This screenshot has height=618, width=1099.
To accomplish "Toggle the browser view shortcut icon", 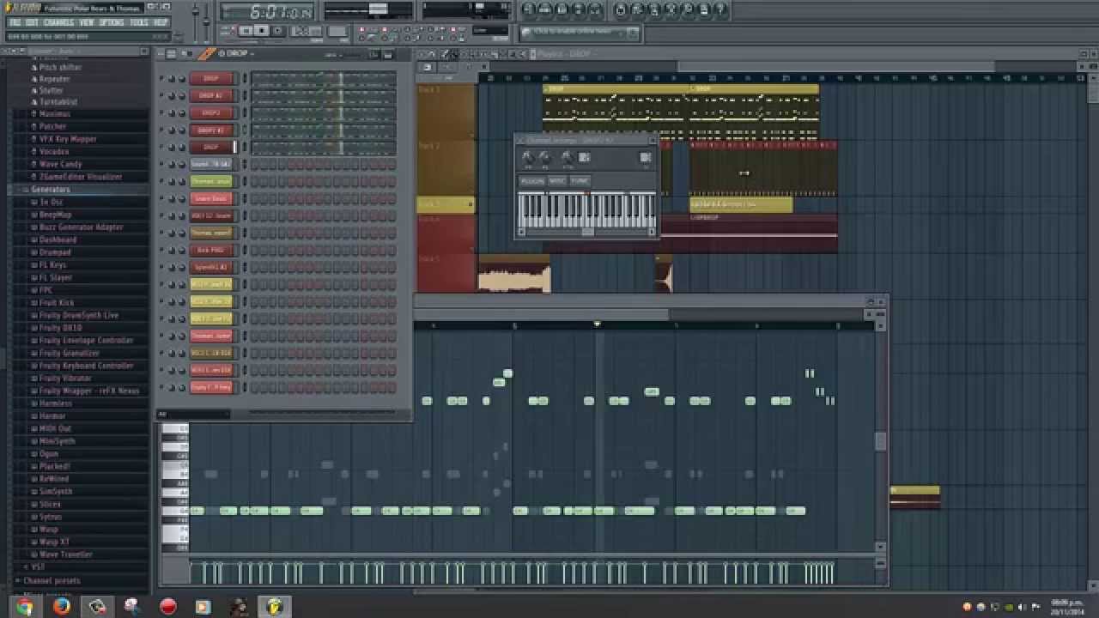I will [580, 9].
